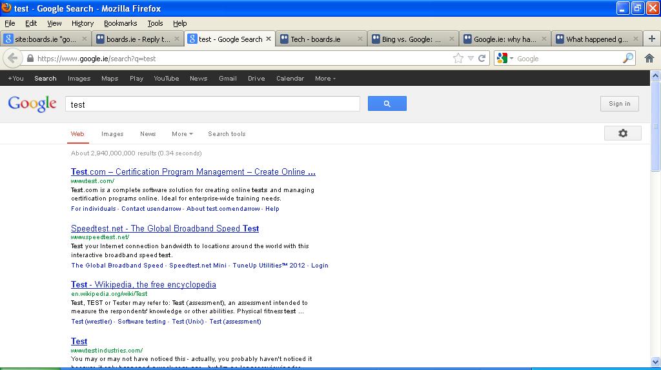Click the blue Google search button
This screenshot has width=661, height=370.
(x=387, y=104)
